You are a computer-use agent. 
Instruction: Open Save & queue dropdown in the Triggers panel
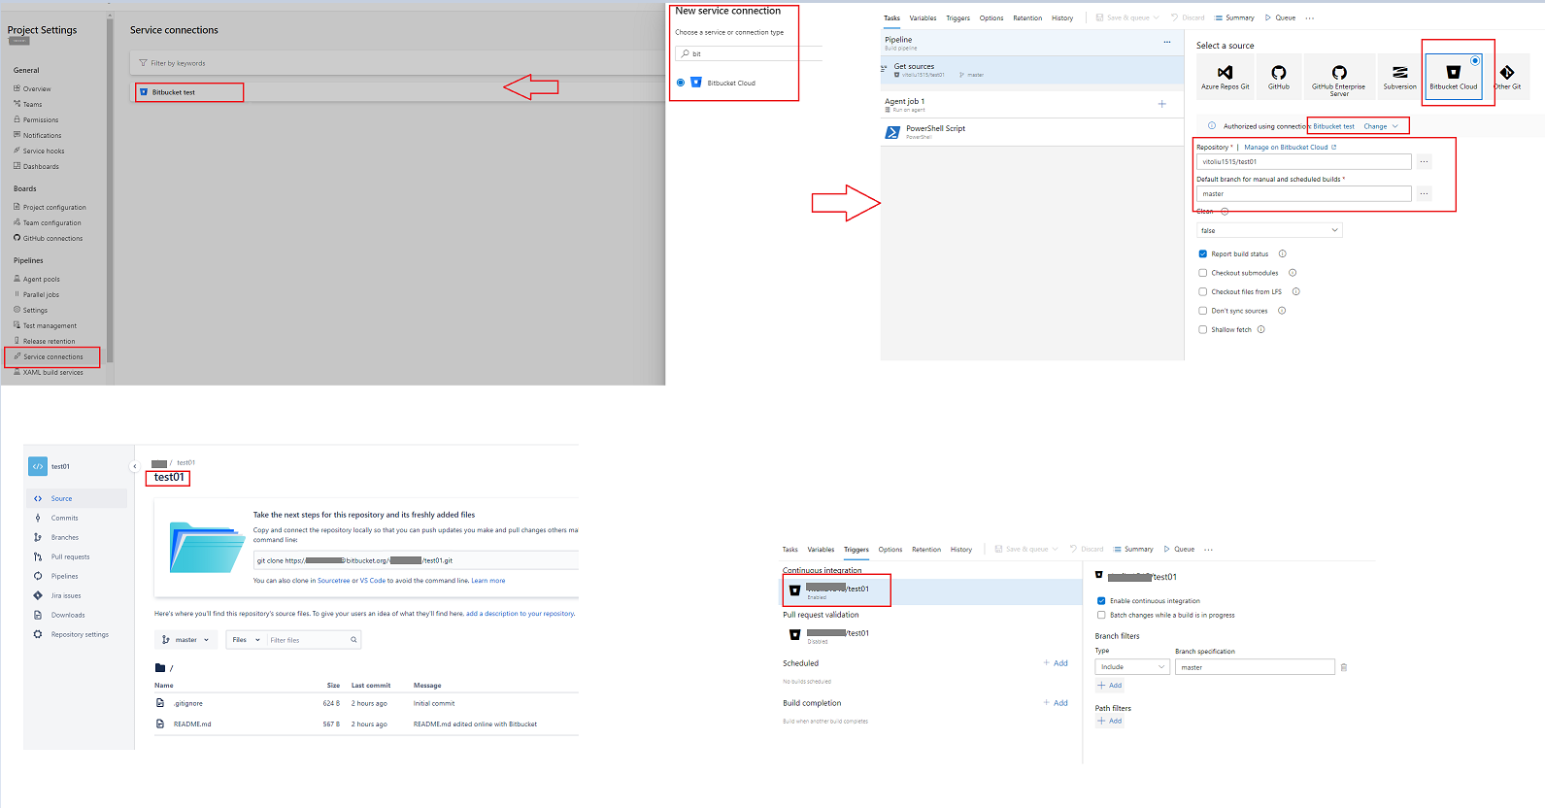[1026, 549]
